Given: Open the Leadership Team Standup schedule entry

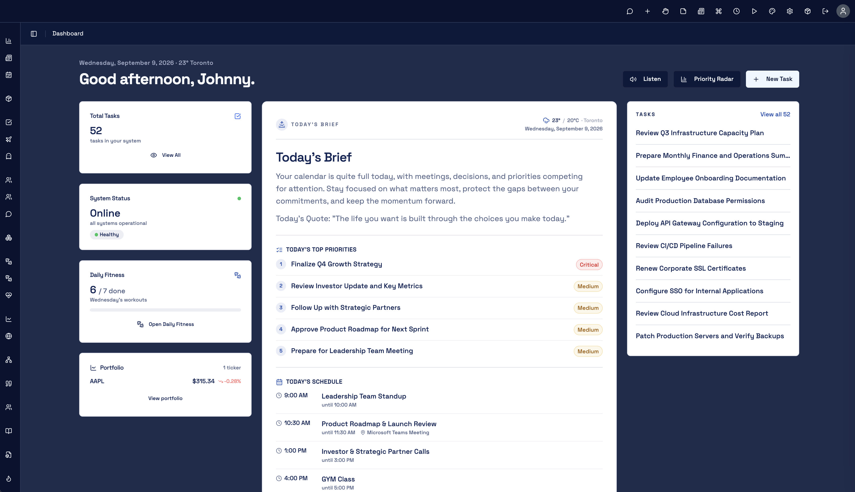Looking at the screenshot, I should pyautogui.click(x=439, y=400).
